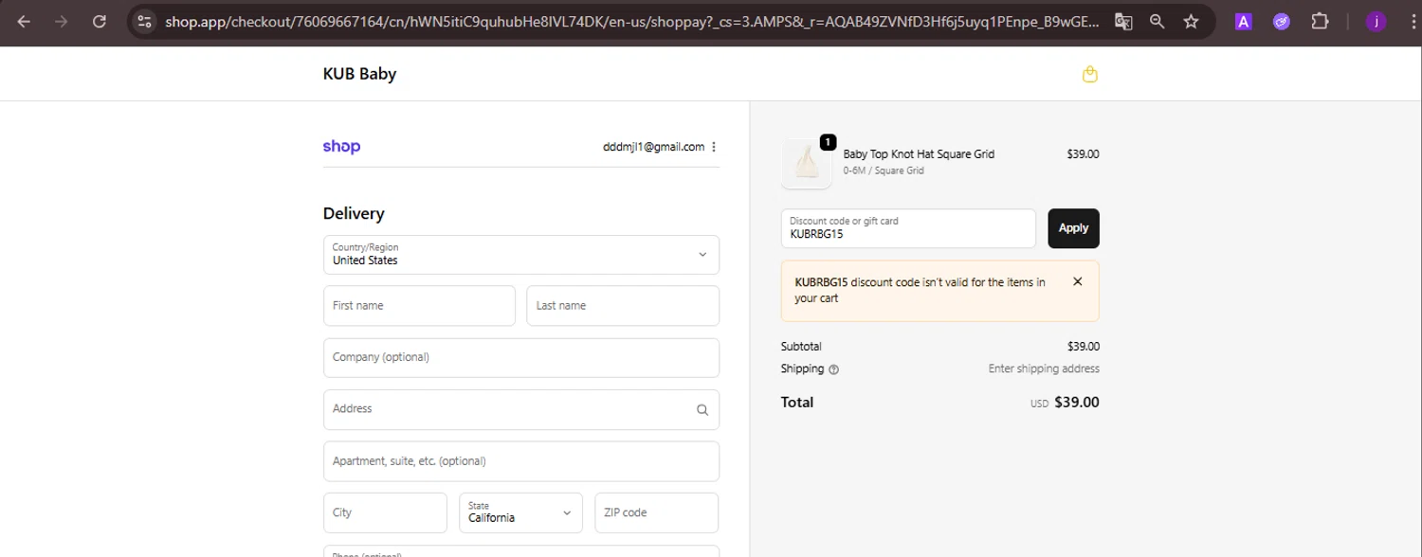Apply the discount code

(x=1073, y=228)
